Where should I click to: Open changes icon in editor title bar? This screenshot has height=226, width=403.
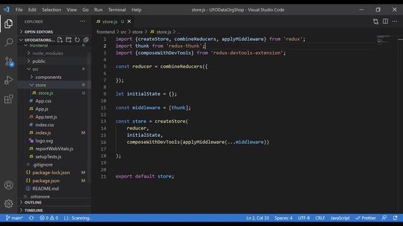[x=376, y=21]
